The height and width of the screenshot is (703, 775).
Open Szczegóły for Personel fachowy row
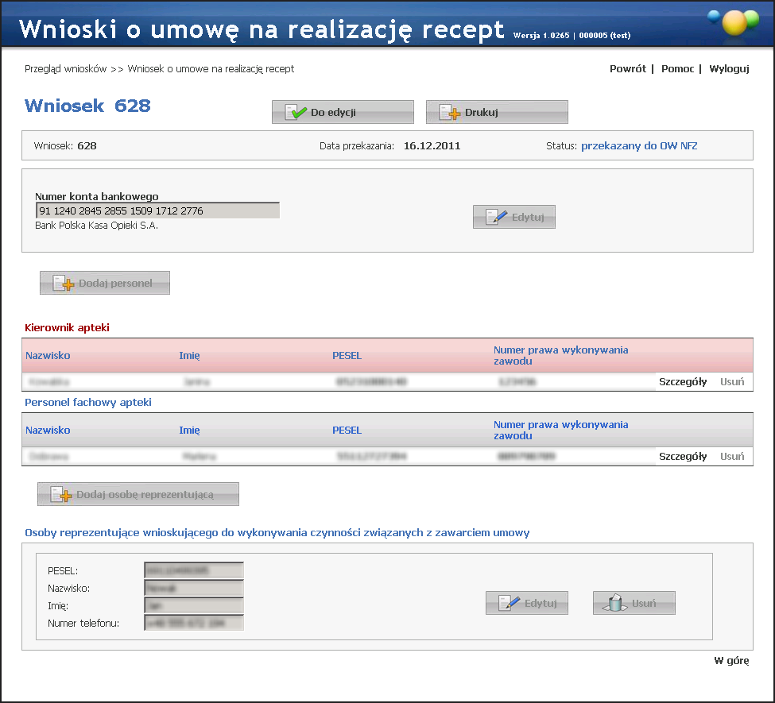coord(683,457)
